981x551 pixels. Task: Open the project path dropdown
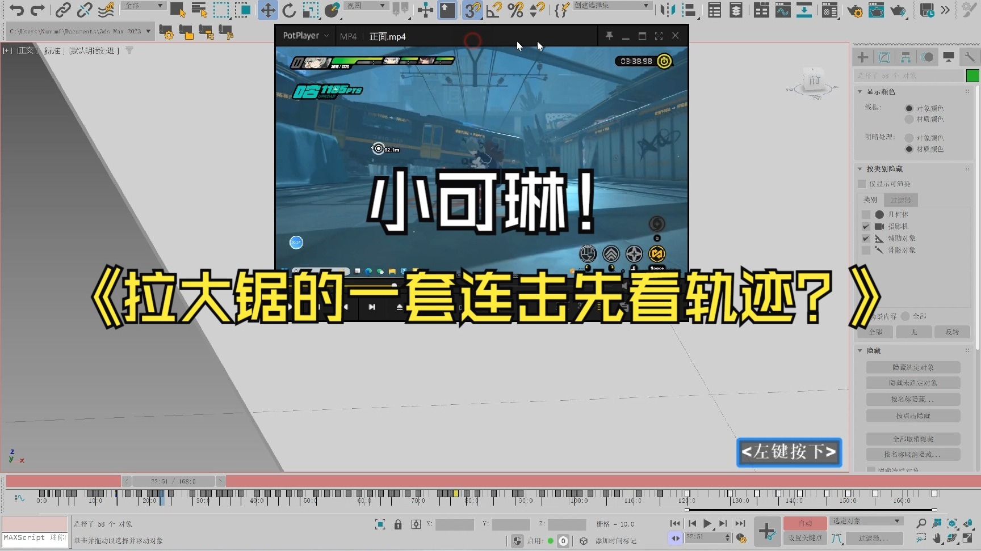tap(81, 31)
